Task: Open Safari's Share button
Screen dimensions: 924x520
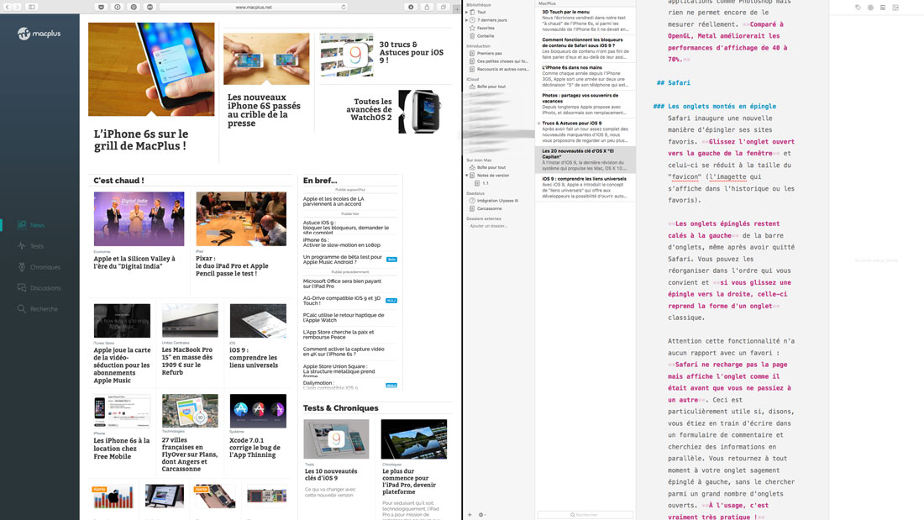Action: [x=428, y=7]
